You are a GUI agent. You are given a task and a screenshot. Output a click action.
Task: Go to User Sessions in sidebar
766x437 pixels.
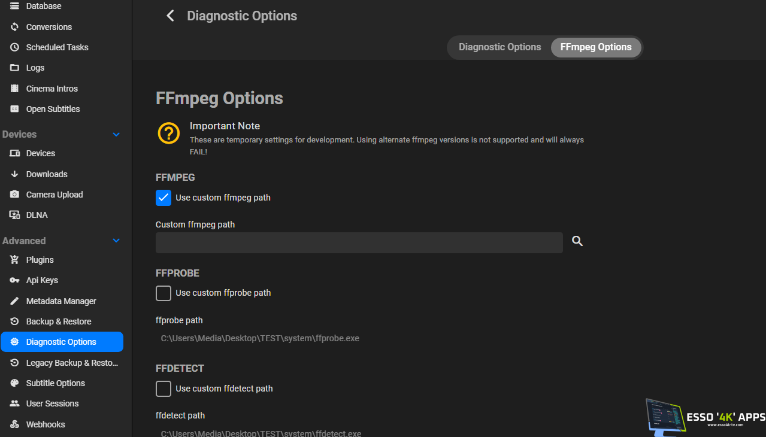pos(53,403)
